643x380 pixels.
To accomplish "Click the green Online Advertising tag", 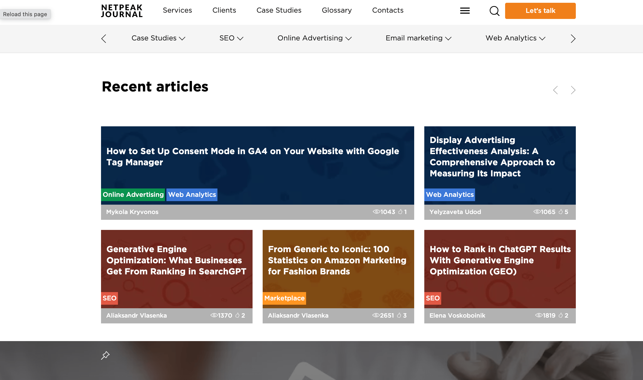I will (x=133, y=195).
